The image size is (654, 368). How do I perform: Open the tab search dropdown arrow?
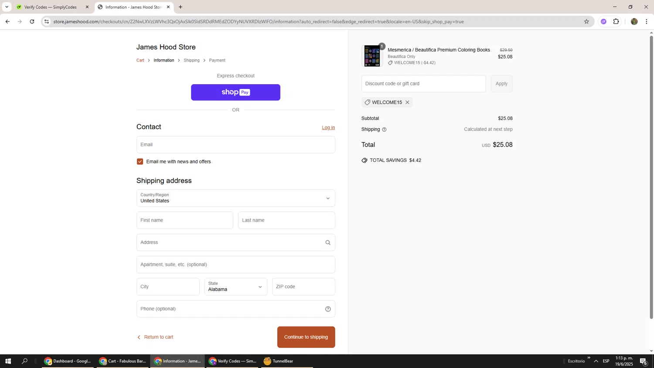[7, 7]
